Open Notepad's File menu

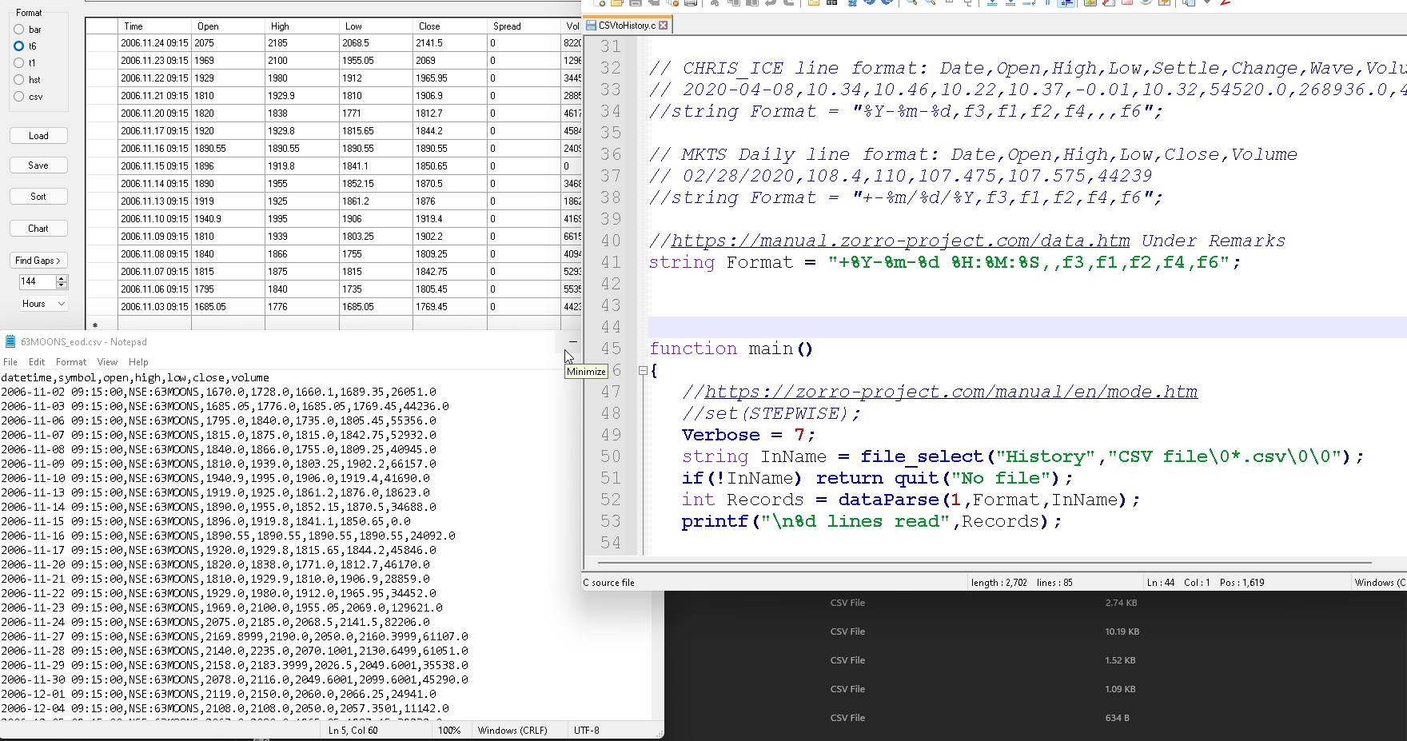point(10,362)
